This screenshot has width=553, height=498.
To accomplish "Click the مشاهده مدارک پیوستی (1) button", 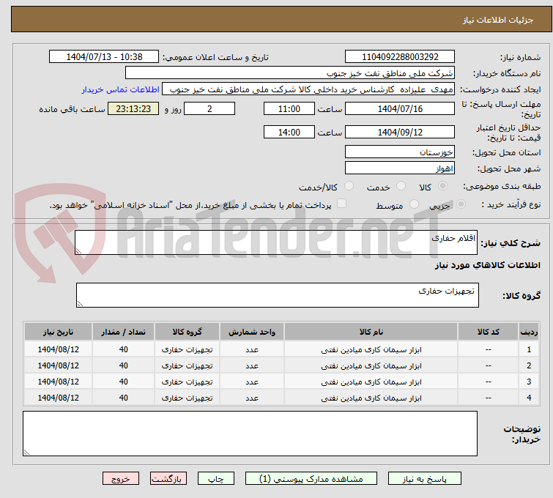I will [x=311, y=479].
